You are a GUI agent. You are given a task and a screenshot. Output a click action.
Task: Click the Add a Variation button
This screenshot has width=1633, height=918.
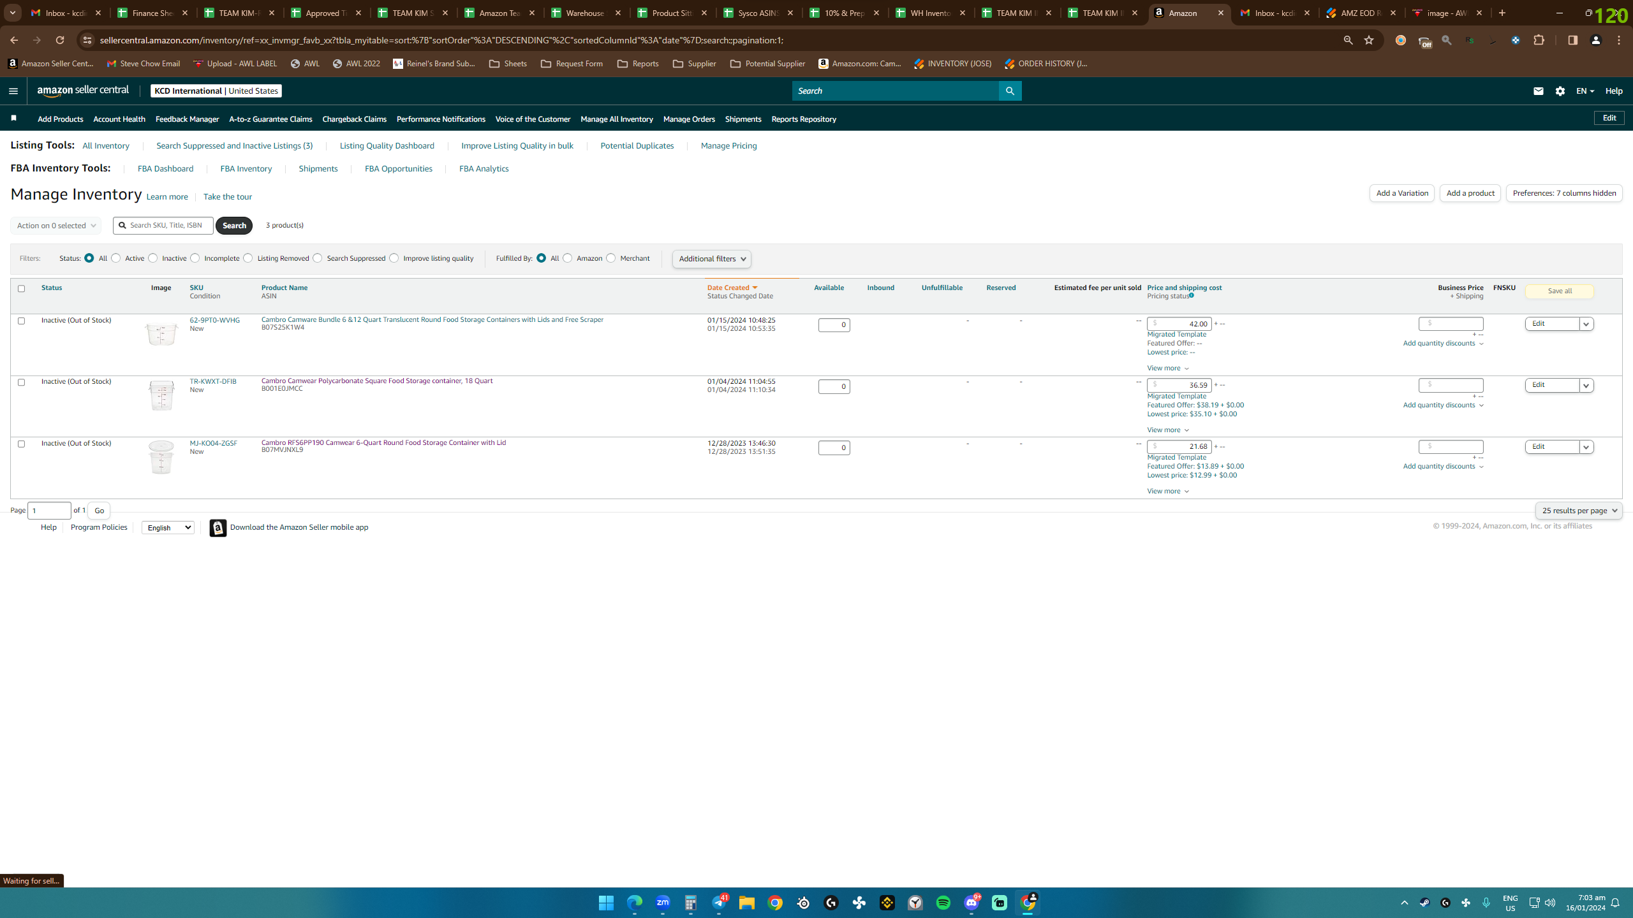tap(1401, 193)
